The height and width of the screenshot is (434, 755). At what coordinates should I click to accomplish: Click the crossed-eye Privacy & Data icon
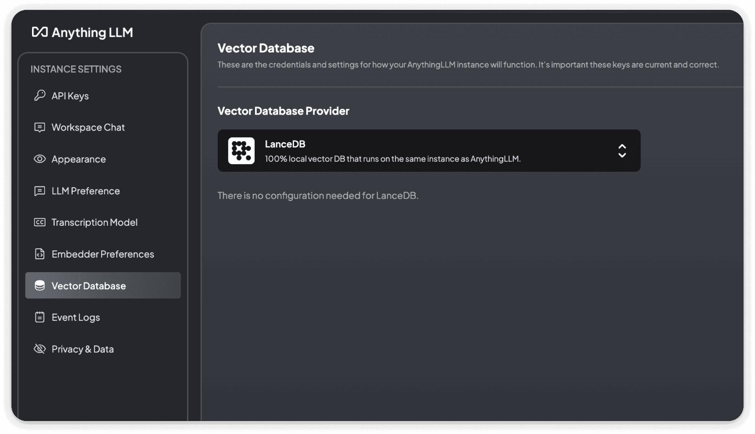tap(40, 349)
